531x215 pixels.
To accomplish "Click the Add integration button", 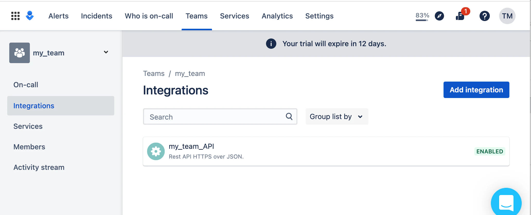I will pyautogui.click(x=476, y=90).
